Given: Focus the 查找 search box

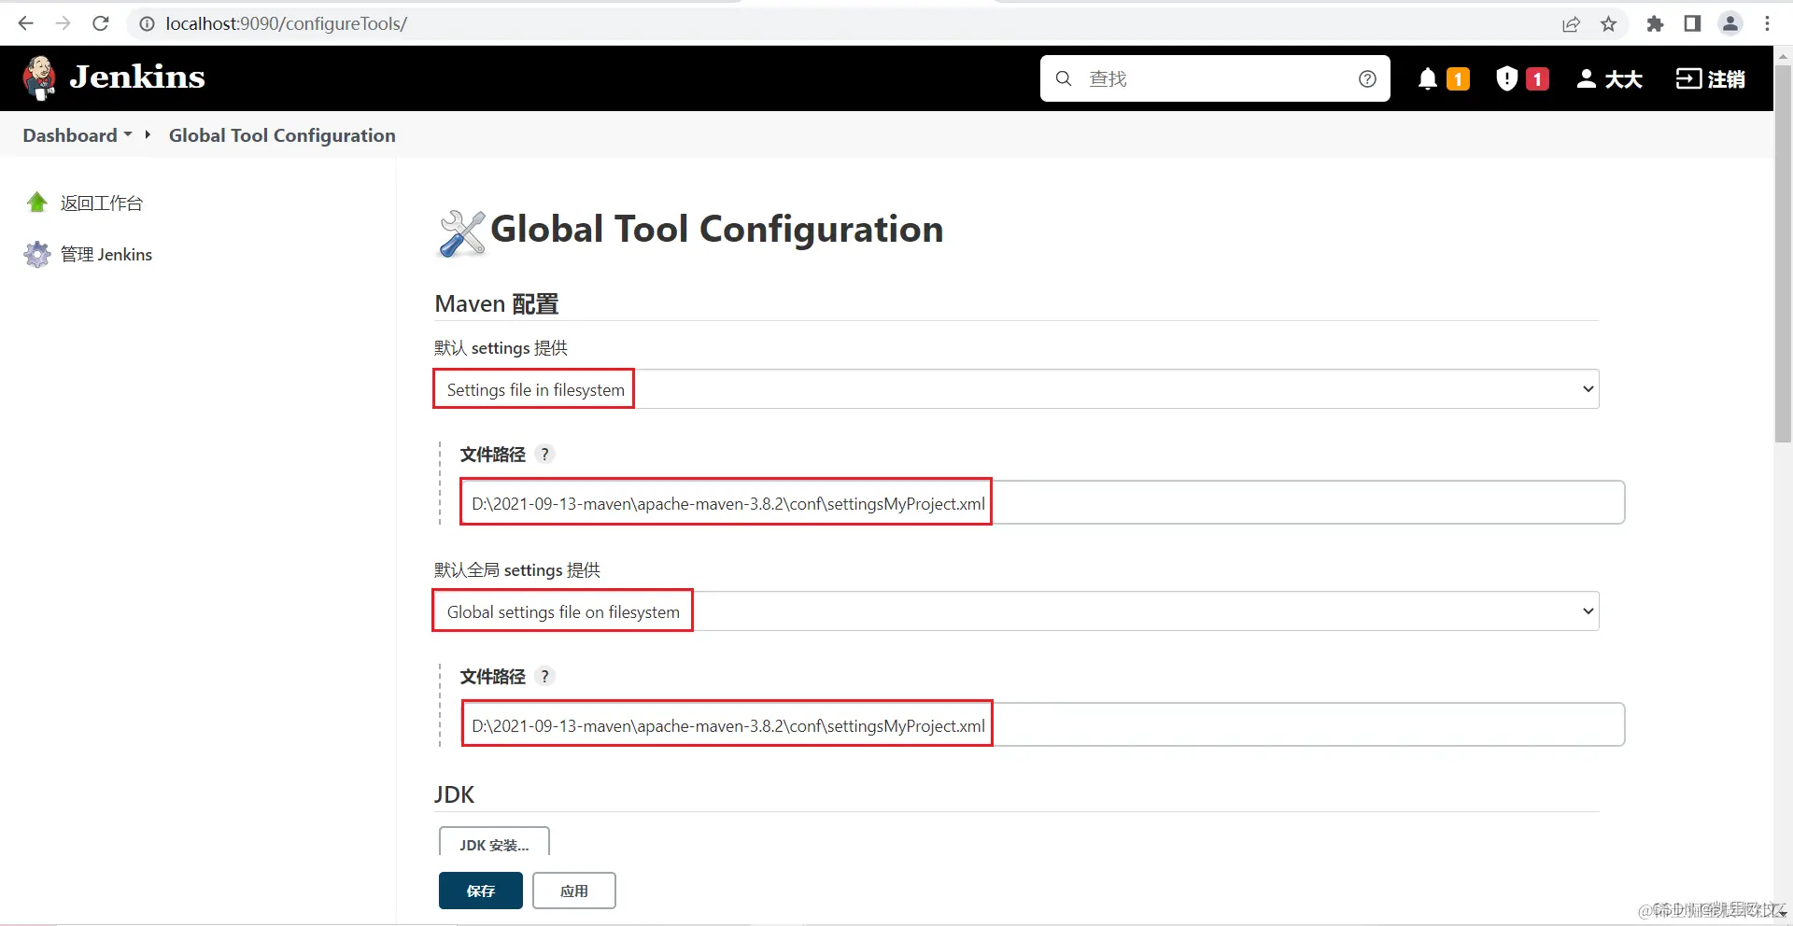Looking at the screenshot, I should pos(1215,79).
